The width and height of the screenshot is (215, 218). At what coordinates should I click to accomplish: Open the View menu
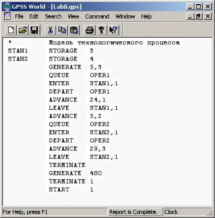73,16
